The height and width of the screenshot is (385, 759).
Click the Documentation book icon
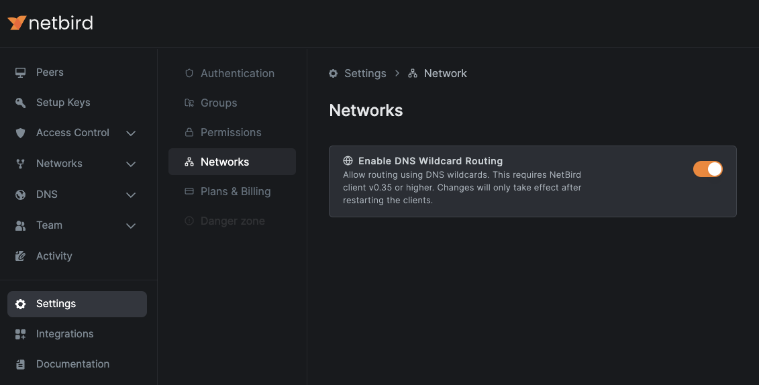coord(20,364)
